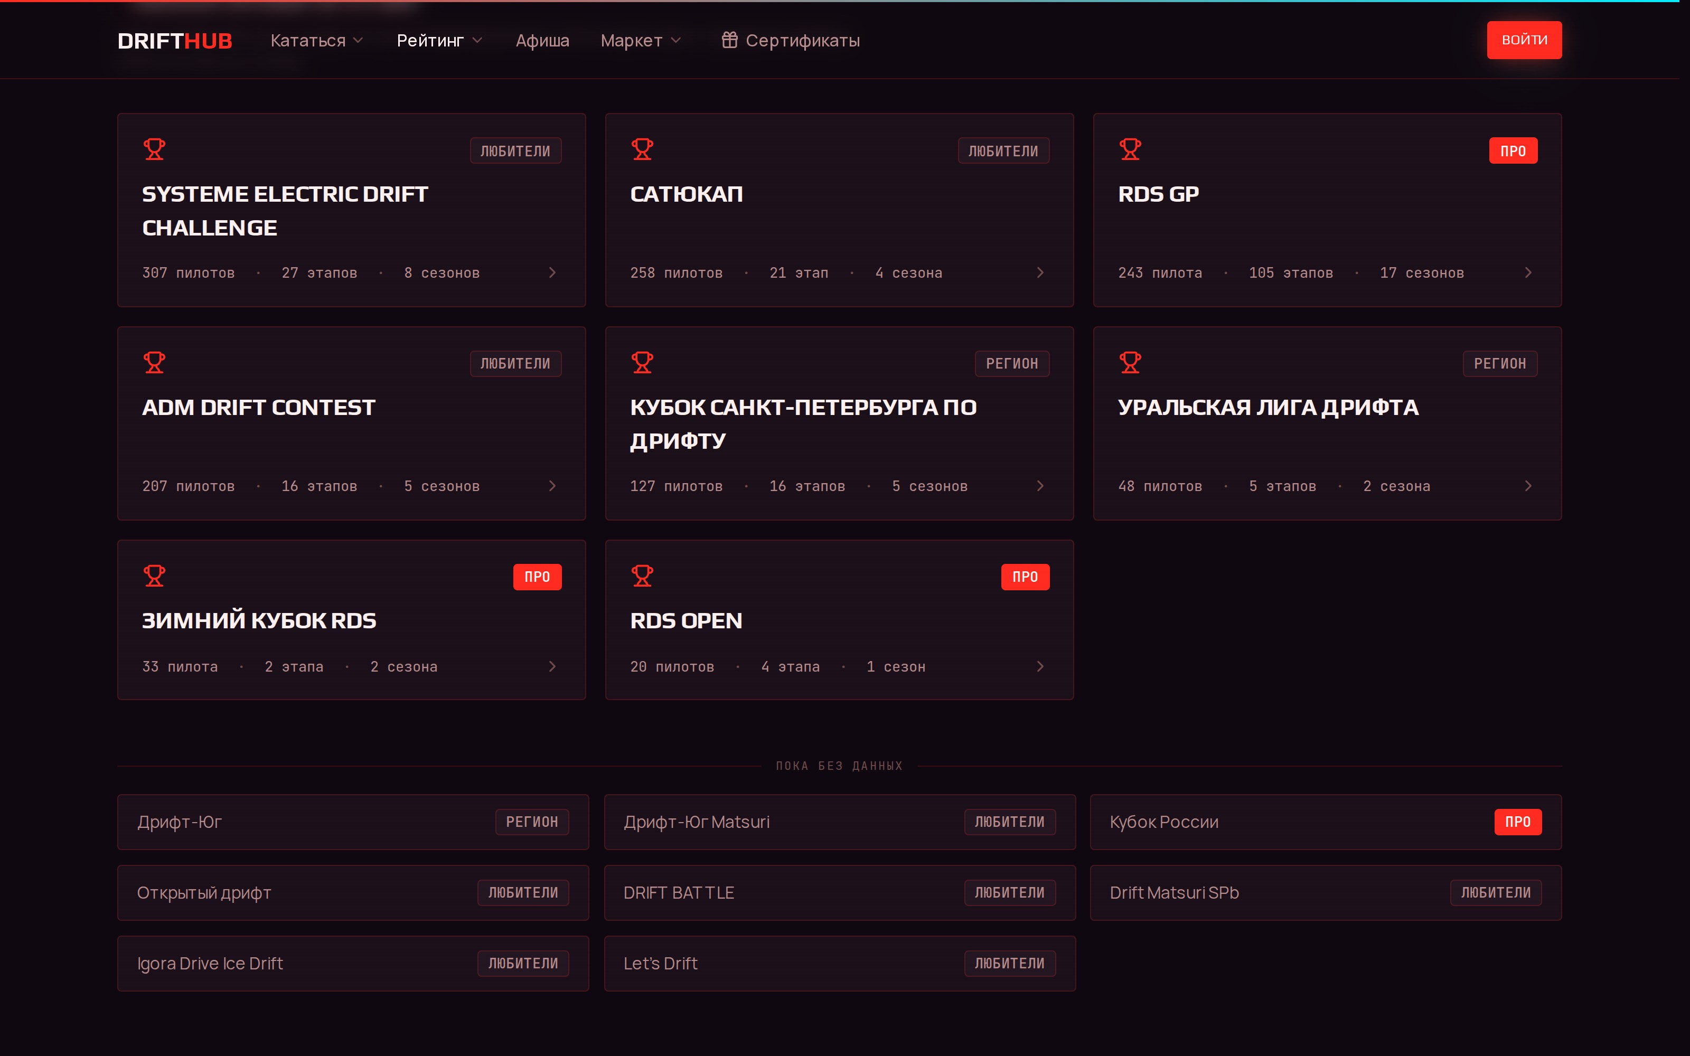Open the DRIFT BATTLE series row
Image resolution: width=1690 pixels, height=1056 pixels.
click(839, 892)
